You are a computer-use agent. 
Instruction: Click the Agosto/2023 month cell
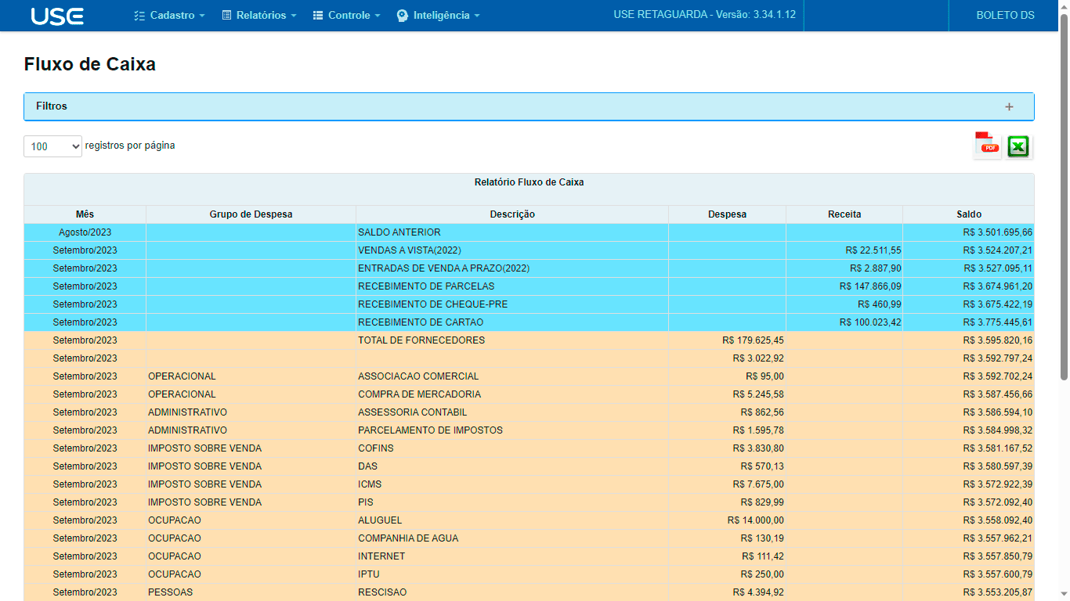(85, 232)
